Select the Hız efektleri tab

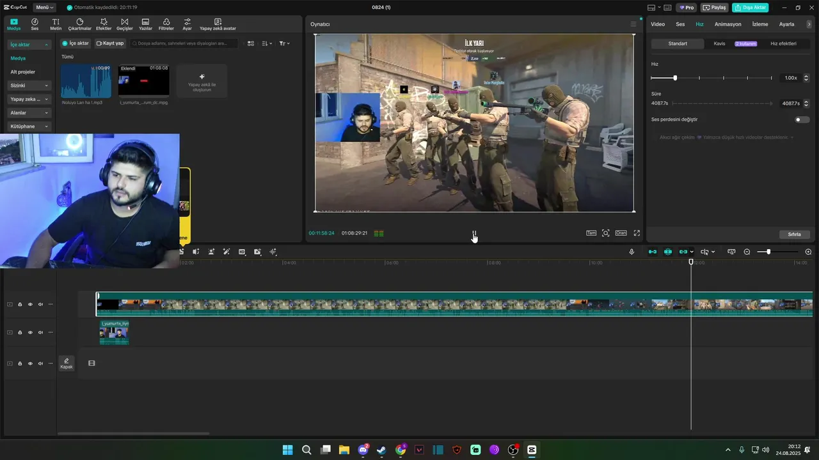[783, 43]
